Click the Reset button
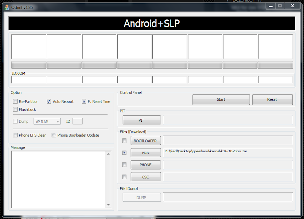This screenshot has height=219, width=304. coord(272,99)
